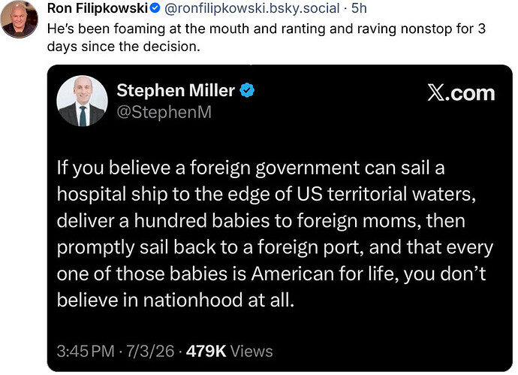Click the 479K Views count
This screenshot has height=375, width=518.
coord(229,351)
